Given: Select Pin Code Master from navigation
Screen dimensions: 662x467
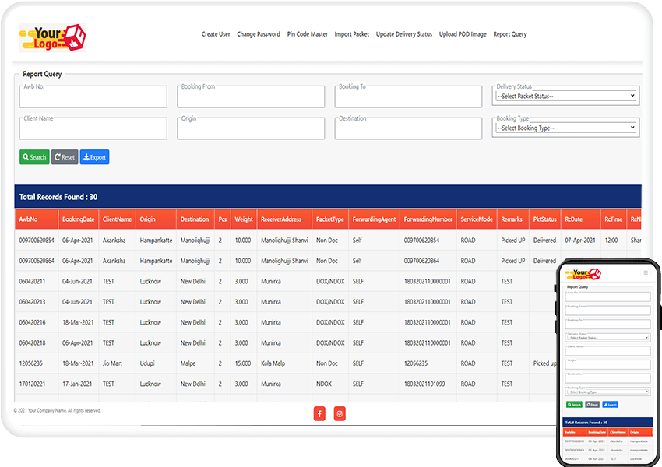Looking at the screenshot, I should click(x=307, y=34).
